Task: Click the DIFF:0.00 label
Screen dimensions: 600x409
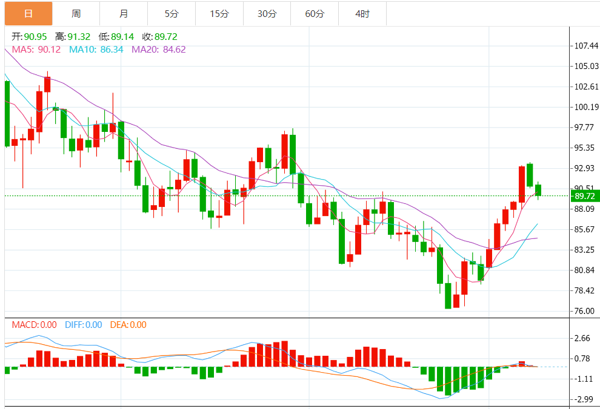Action: tap(84, 325)
